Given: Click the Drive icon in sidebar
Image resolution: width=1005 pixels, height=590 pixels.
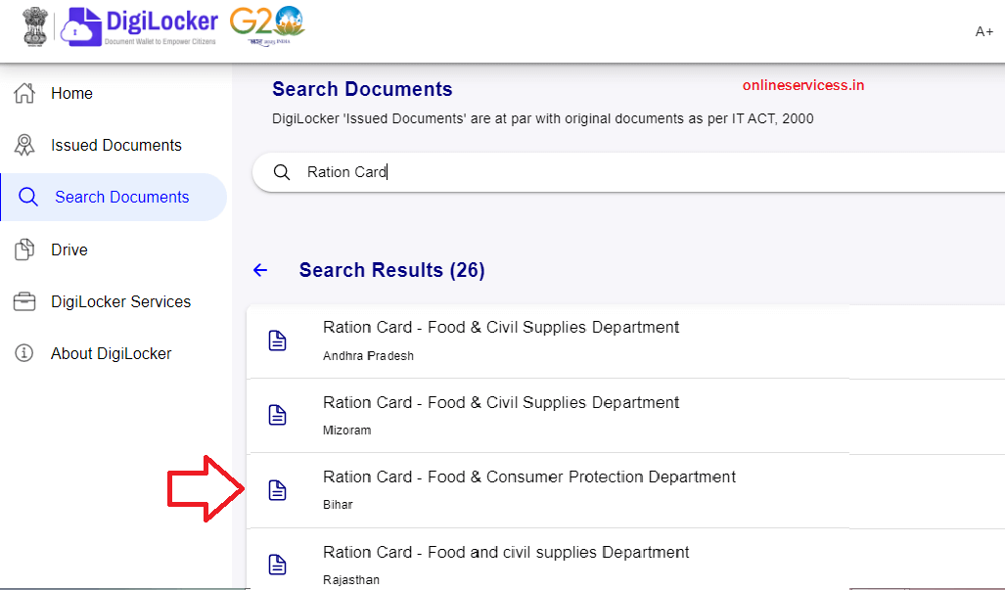Looking at the screenshot, I should (23, 250).
